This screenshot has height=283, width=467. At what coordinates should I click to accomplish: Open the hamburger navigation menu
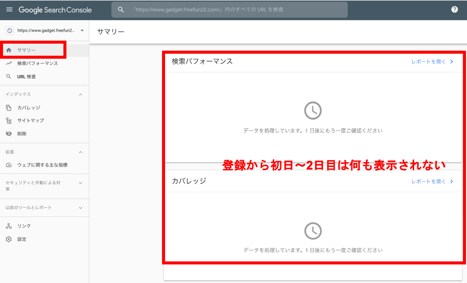[10, 10]
